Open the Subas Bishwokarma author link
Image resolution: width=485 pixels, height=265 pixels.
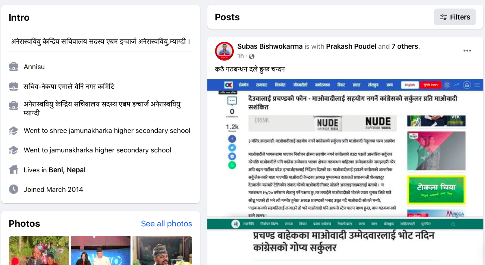[270, 46]
